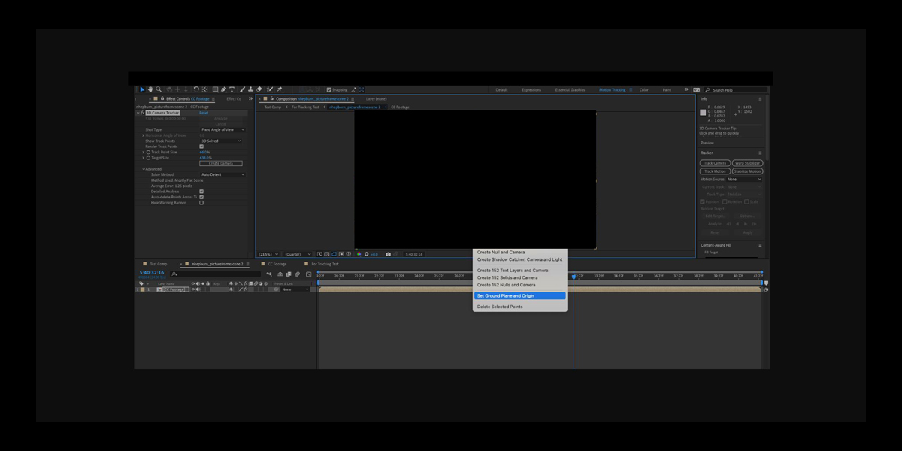Collapse the Advanced section
The image size is (902, 451).
[144, 169]
